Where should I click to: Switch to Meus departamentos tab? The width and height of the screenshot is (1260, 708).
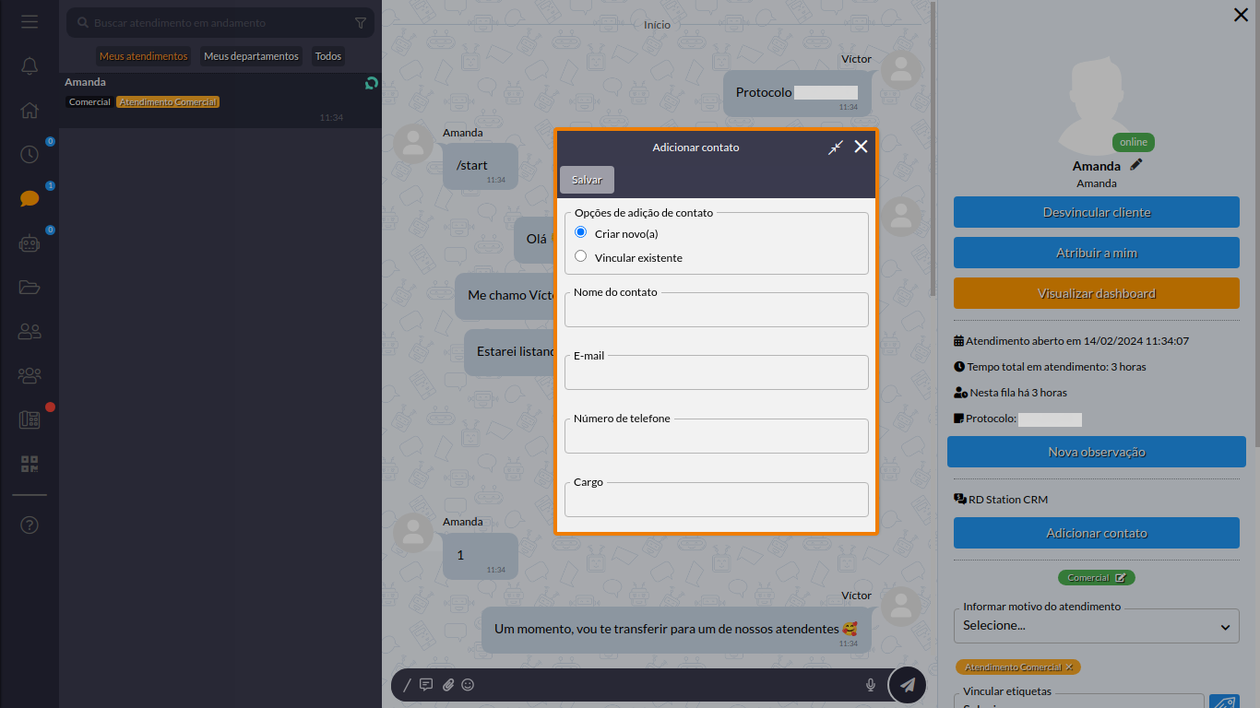[x=252, y=56]
